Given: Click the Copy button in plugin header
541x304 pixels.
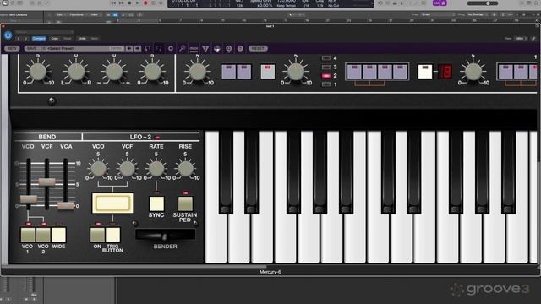Looking at the screenshot, I should pos(54,39).
